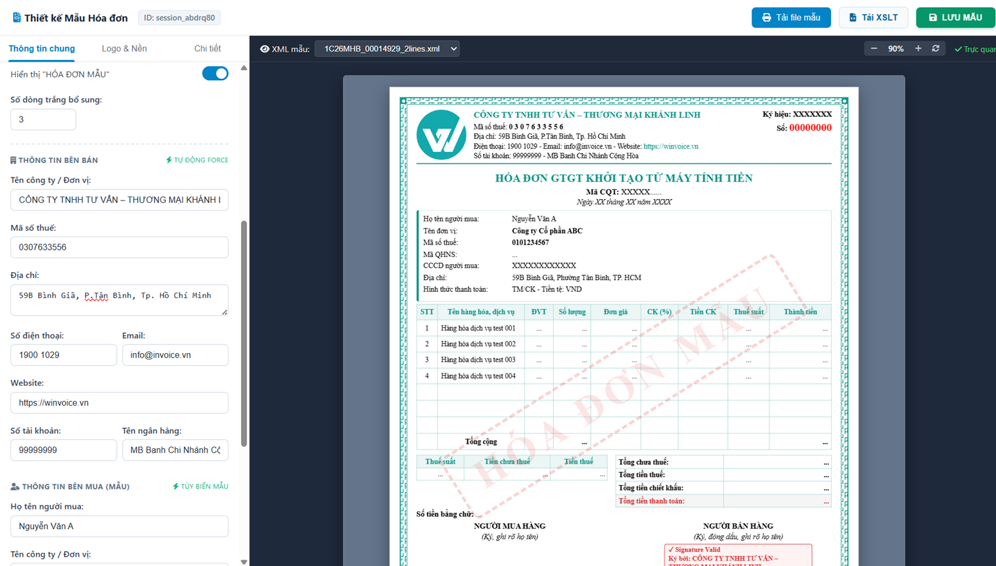Click the Ký hiệu: XXXXXXX text
Image resolution: width=996 pixels, height=566 pixels.
point(797,114)
